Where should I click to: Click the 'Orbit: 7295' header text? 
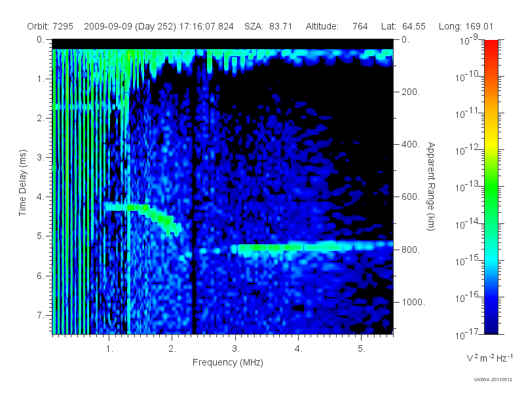(50, 26)
